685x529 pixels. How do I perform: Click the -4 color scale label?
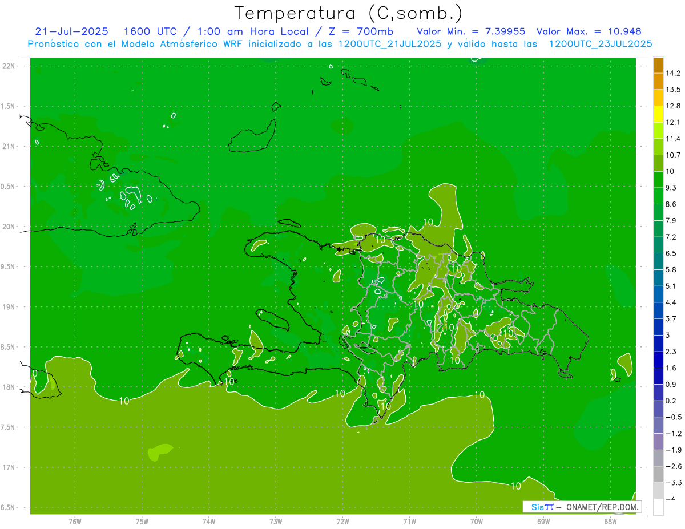[x=671, y=499]
